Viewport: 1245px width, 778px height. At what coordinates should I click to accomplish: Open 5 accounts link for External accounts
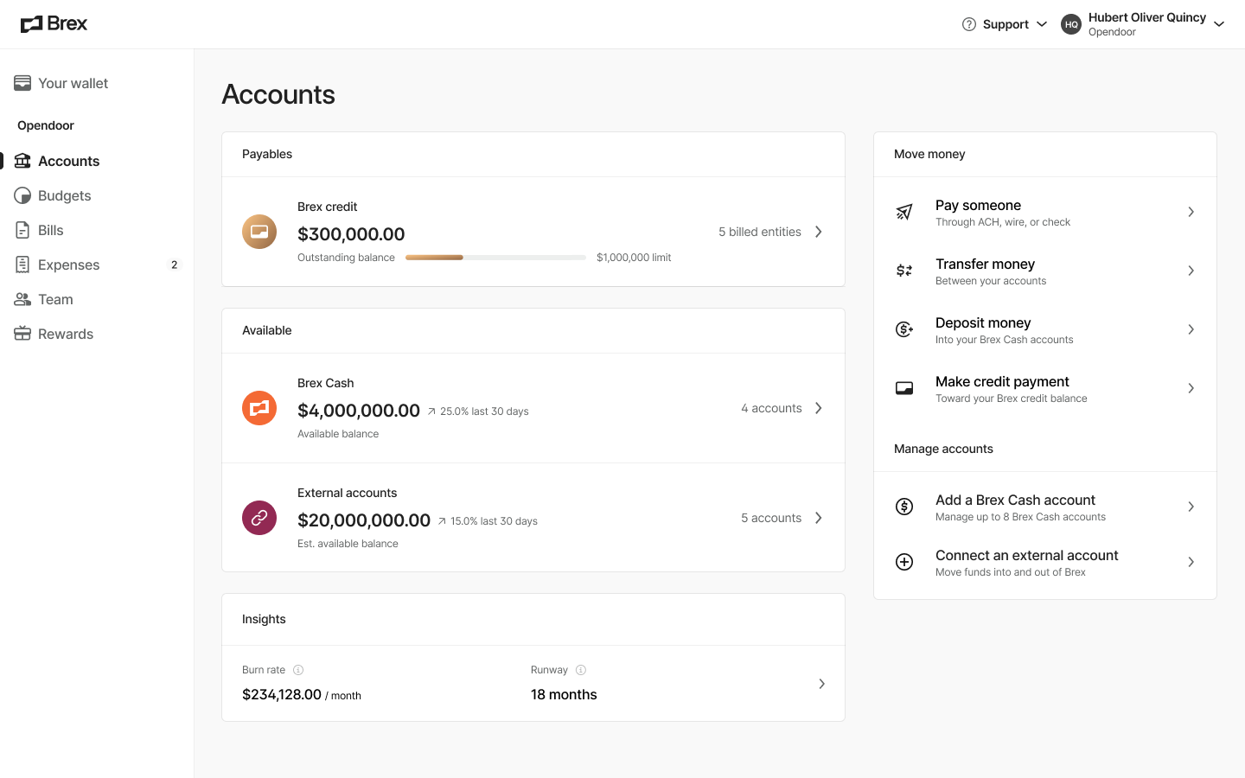[771, 518]
